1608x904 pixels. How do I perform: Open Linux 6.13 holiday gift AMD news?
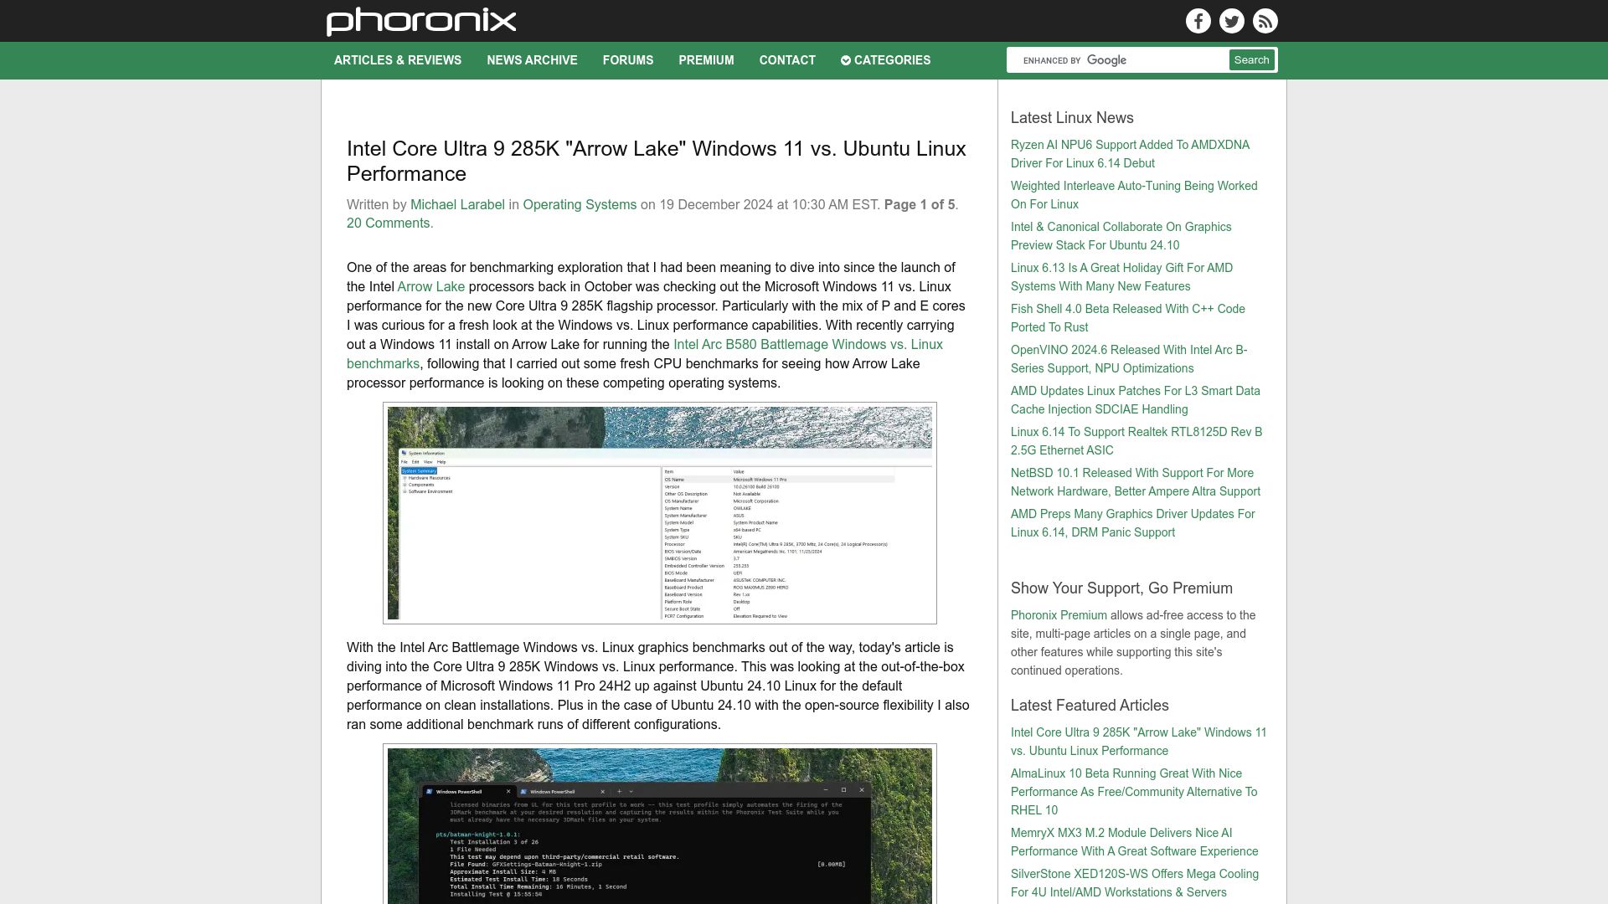pos(1121,277)
